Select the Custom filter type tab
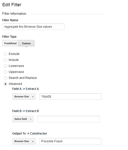Image resolution: width=128 pixels, height=150 pixels. 26,43
